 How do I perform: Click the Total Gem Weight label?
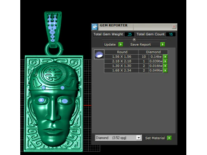(x=108, y=34)
